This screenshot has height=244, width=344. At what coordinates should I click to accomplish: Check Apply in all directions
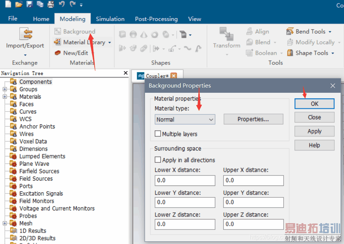pyautogui.click(x=158, y=159)
